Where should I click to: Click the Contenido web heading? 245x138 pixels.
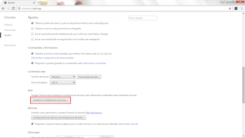point(37,71)
